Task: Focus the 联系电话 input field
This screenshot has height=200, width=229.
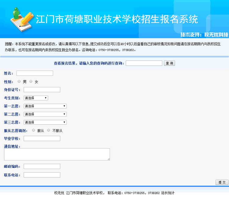Action: (x=42, y=175)
